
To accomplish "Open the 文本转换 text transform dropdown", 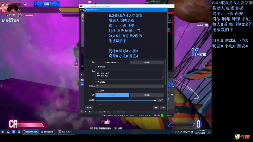I will pyautogui.click(x=130, y=86).
